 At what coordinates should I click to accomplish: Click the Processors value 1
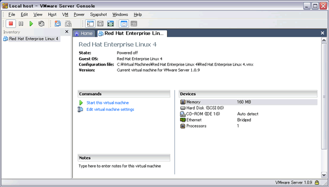[x=238, y=126]
